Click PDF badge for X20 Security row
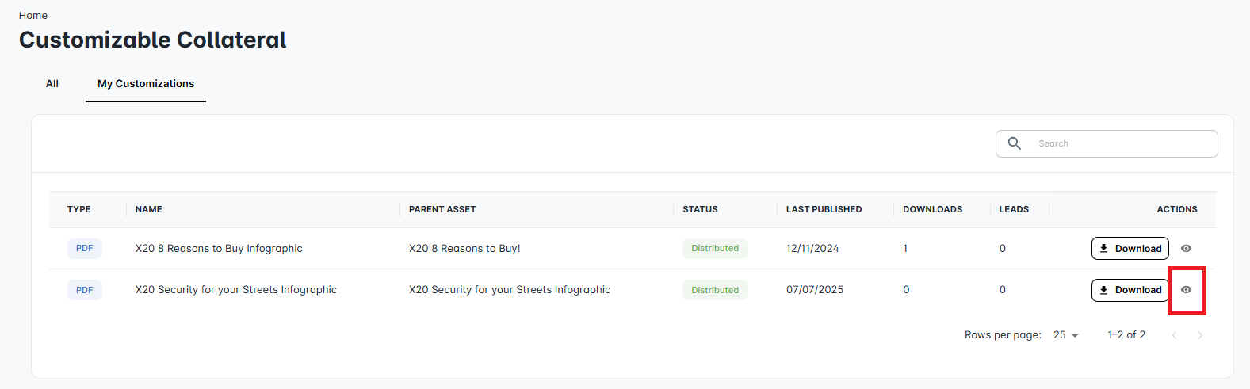The image size is (1250, 389). click(x=85, y=290)
